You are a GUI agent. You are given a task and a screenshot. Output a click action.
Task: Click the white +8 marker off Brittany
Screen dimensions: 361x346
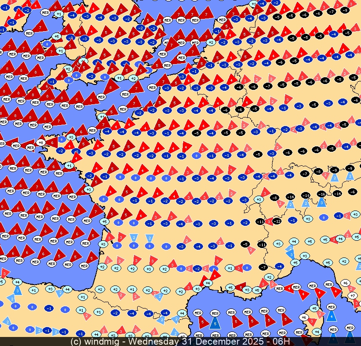41,142
